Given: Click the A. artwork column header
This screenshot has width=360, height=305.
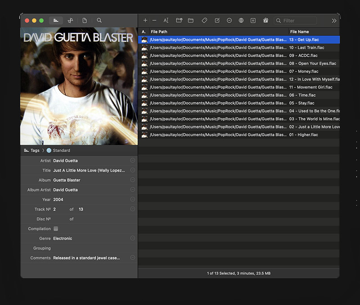Looking at the screenshot, I should [x=144, y=31].
